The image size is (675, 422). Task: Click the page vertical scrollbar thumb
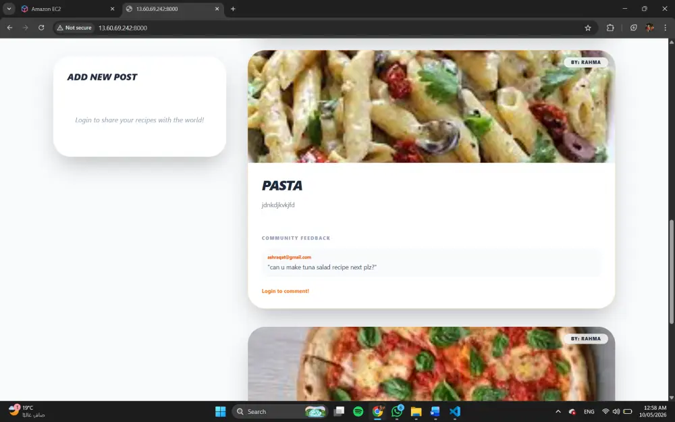click(x=671, y=271)
